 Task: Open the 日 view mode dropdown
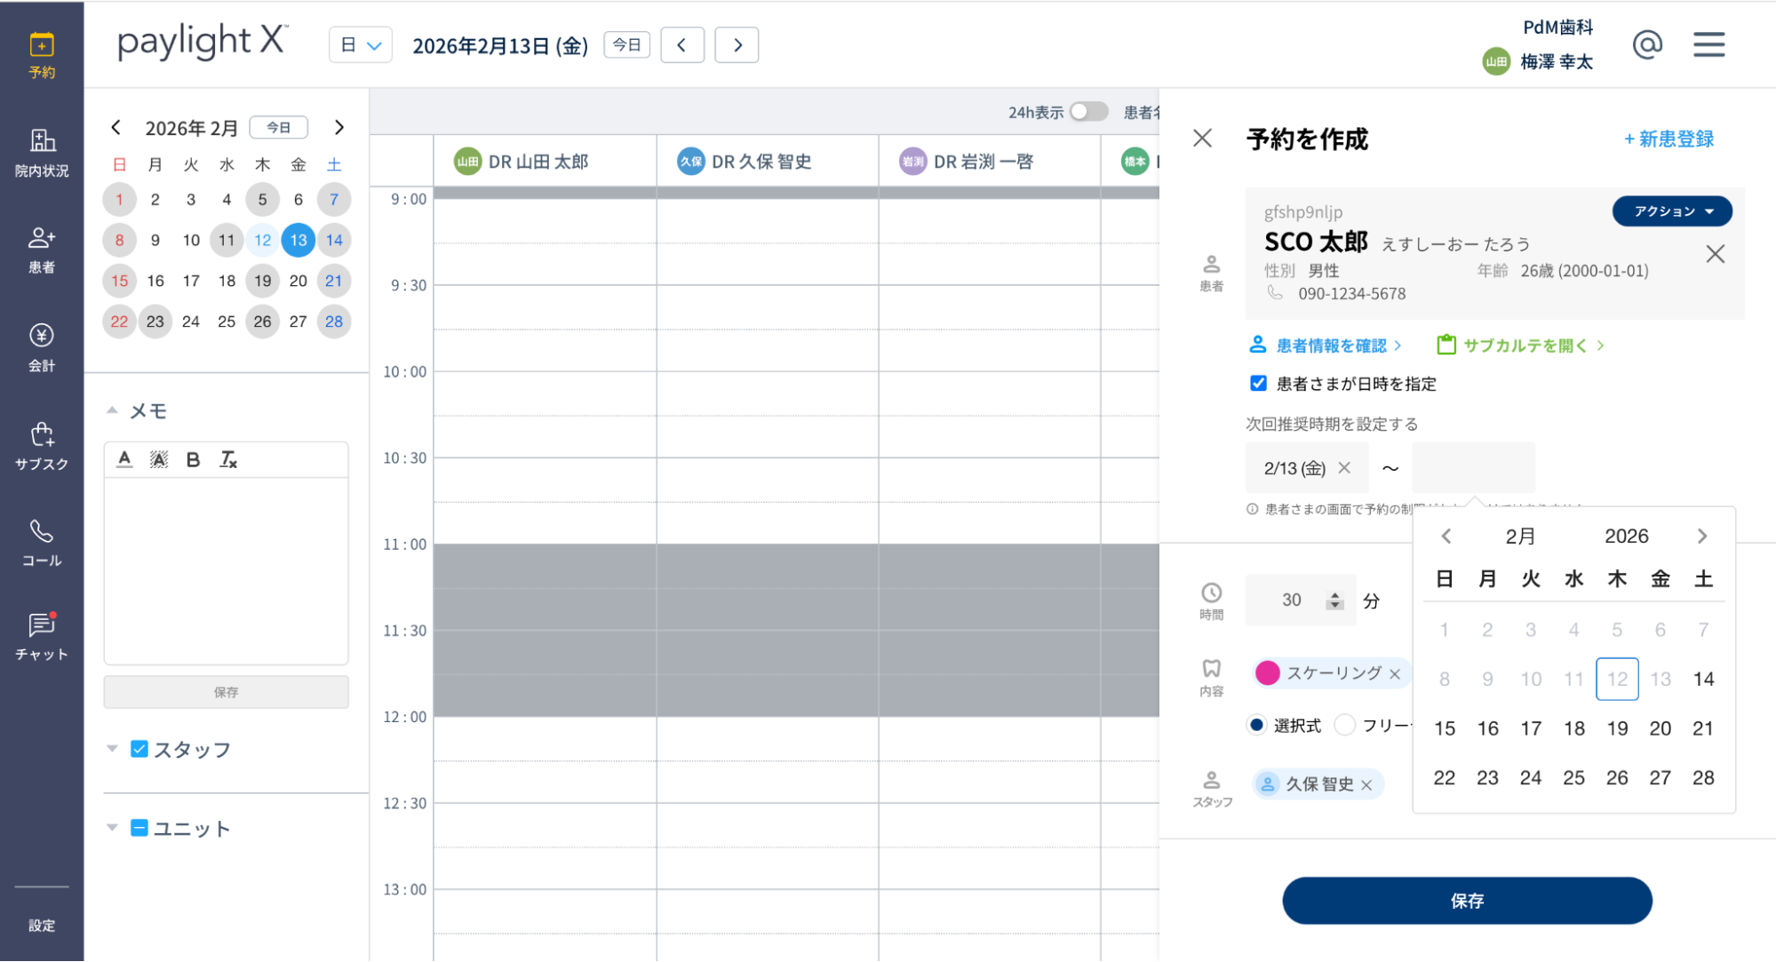pos(361,45)
